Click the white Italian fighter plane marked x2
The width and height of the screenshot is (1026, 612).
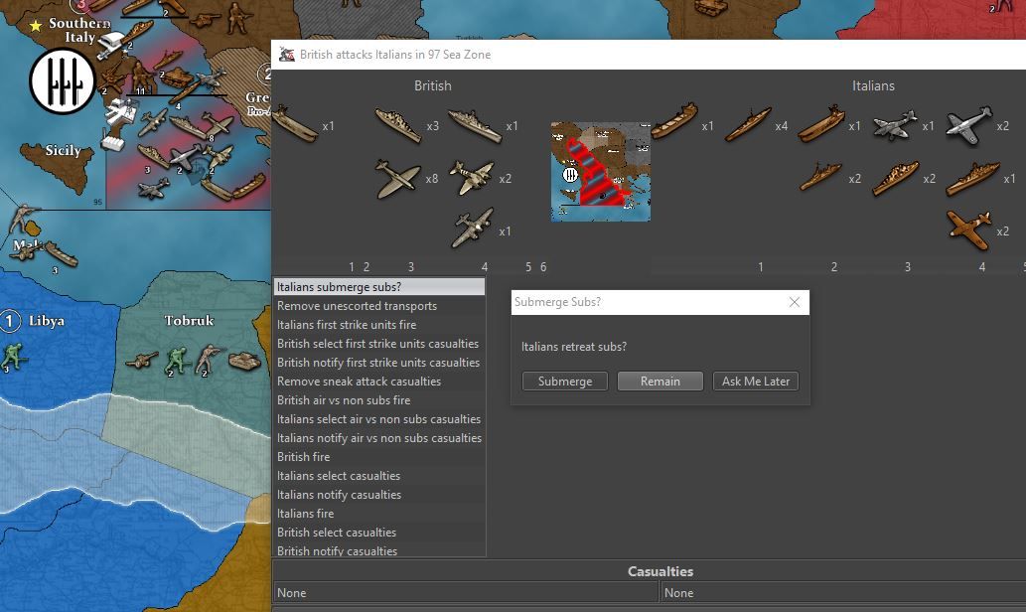tap(969, 126)
